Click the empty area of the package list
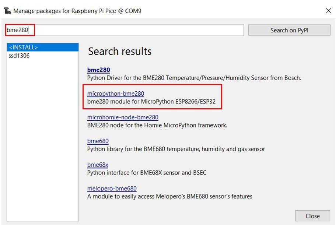Viewport: 336px width, 225px height. coord(43,139)
